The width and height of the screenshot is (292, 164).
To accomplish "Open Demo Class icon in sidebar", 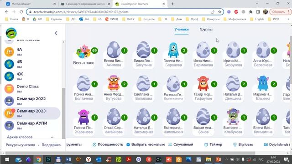I will tap(9, 88).
